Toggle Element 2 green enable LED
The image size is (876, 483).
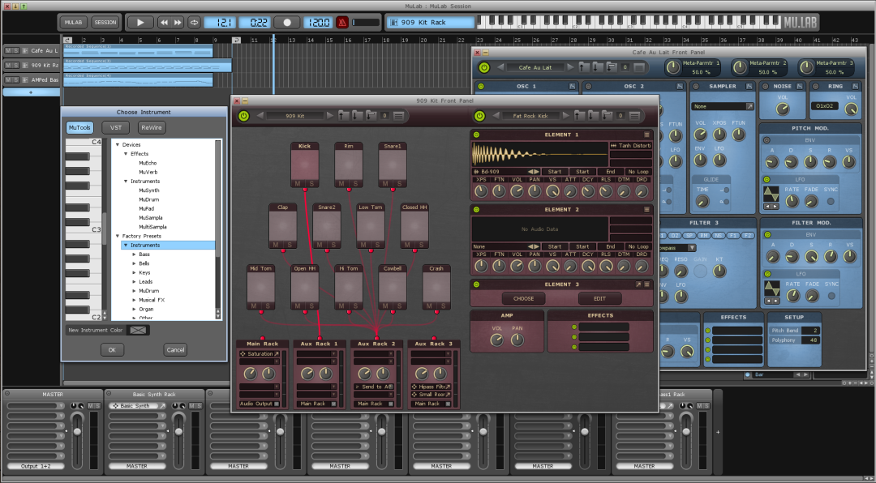tap(476, 209)
